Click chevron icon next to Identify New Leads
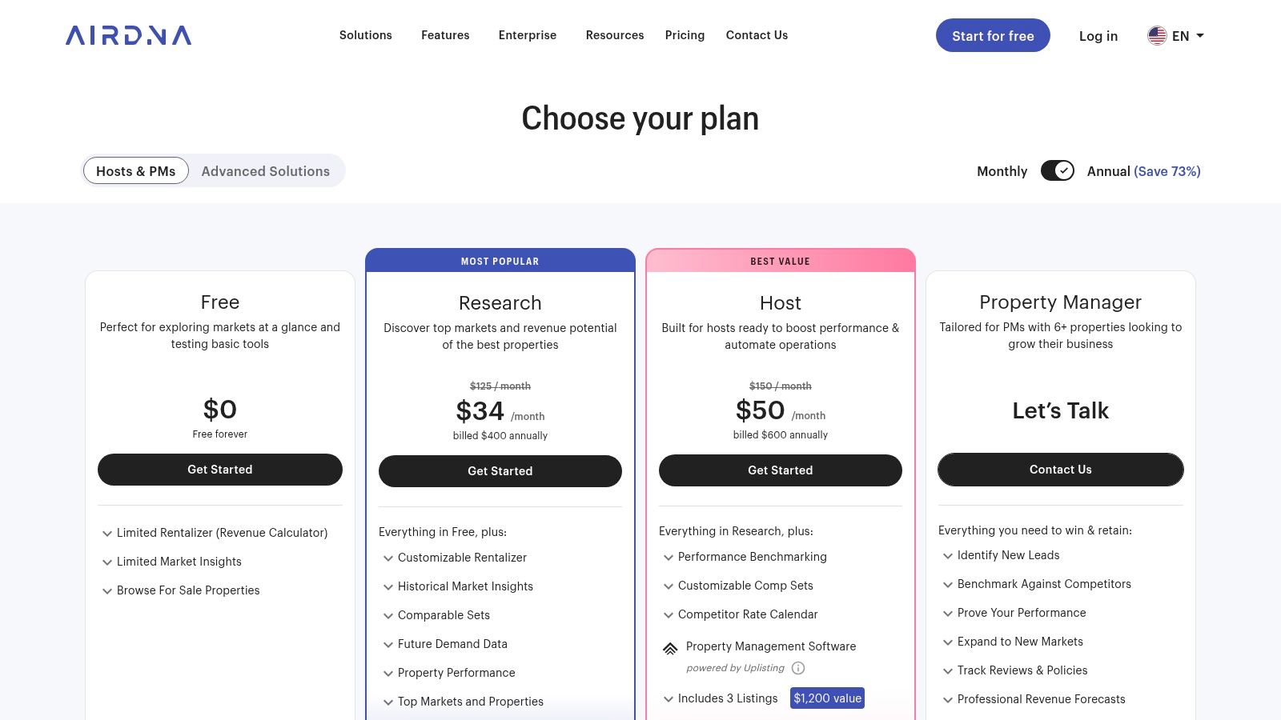 click(x=948, y=556)
